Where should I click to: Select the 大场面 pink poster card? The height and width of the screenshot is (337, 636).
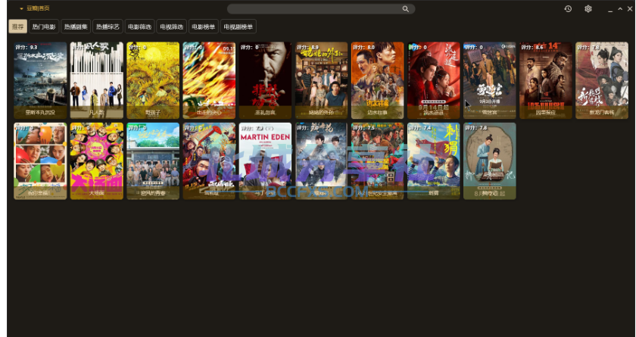[x=97, y=161]
